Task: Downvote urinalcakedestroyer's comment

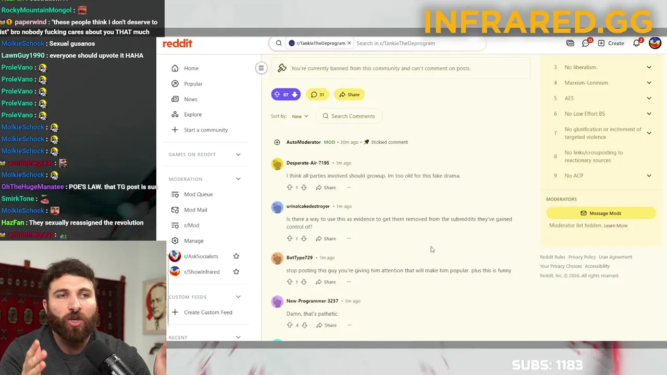Action: [304, 239]
